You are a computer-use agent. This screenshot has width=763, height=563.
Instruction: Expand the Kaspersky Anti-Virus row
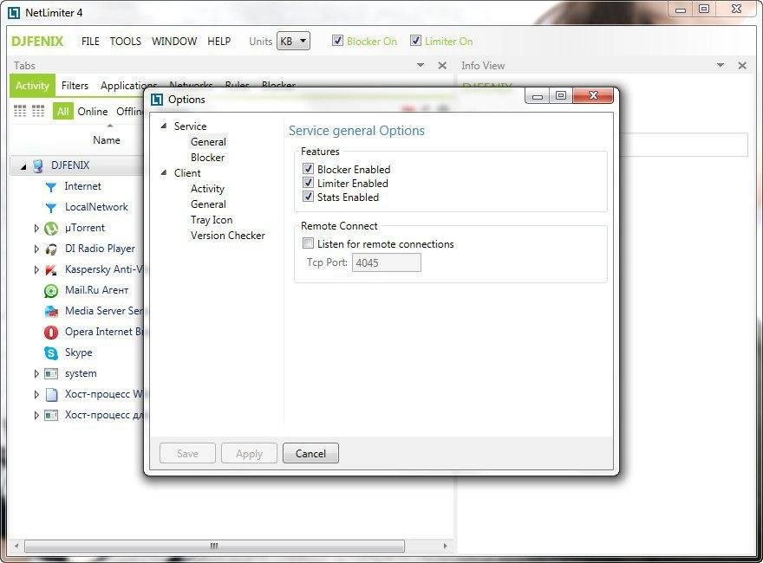36,270
